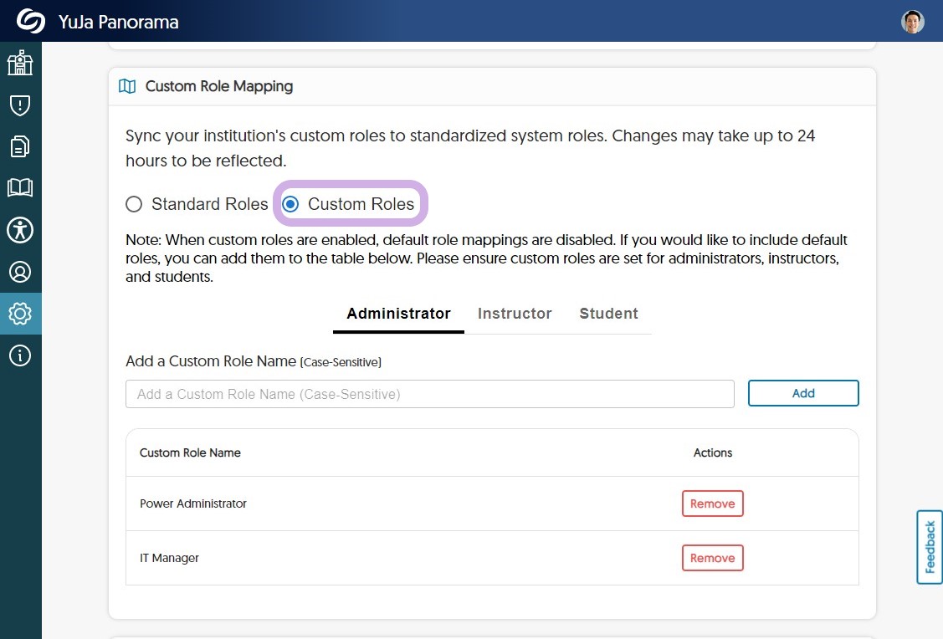
Task: Click the IT Manager row name
Action: (169, 558)
